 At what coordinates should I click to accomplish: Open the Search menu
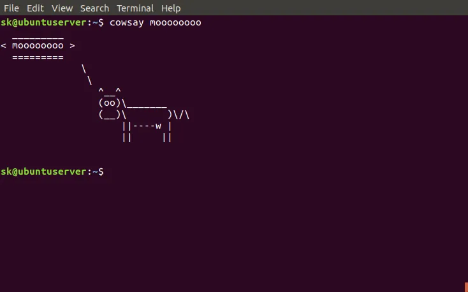94,8
